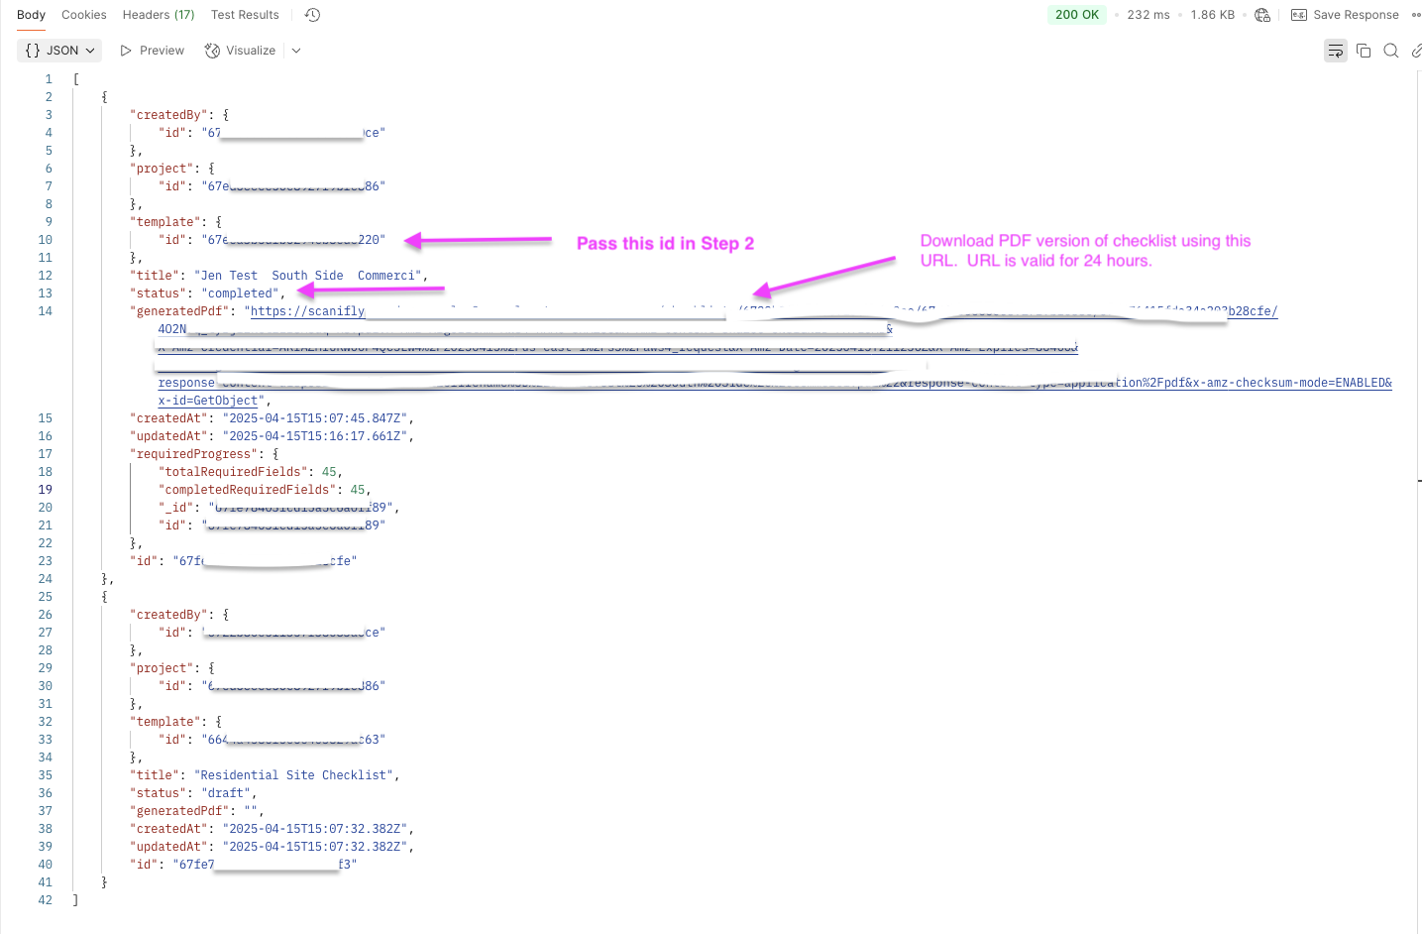Image resolution: width=1422 pixels, height=934 pixels.
Task: Open the JSON format dropdown
Action: click(x=60, y=51)
